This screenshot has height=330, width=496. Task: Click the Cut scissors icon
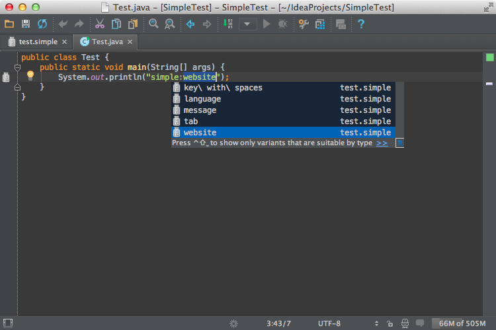(x=99, y=24)
